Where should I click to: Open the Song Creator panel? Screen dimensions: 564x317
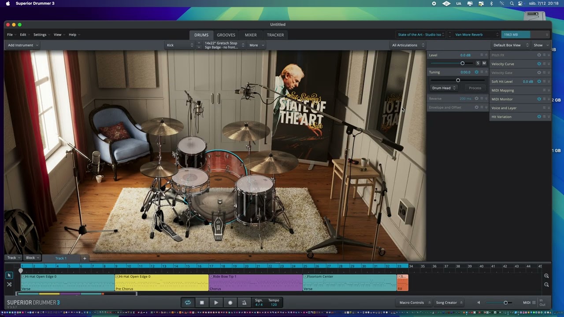[x=449, y=302]
